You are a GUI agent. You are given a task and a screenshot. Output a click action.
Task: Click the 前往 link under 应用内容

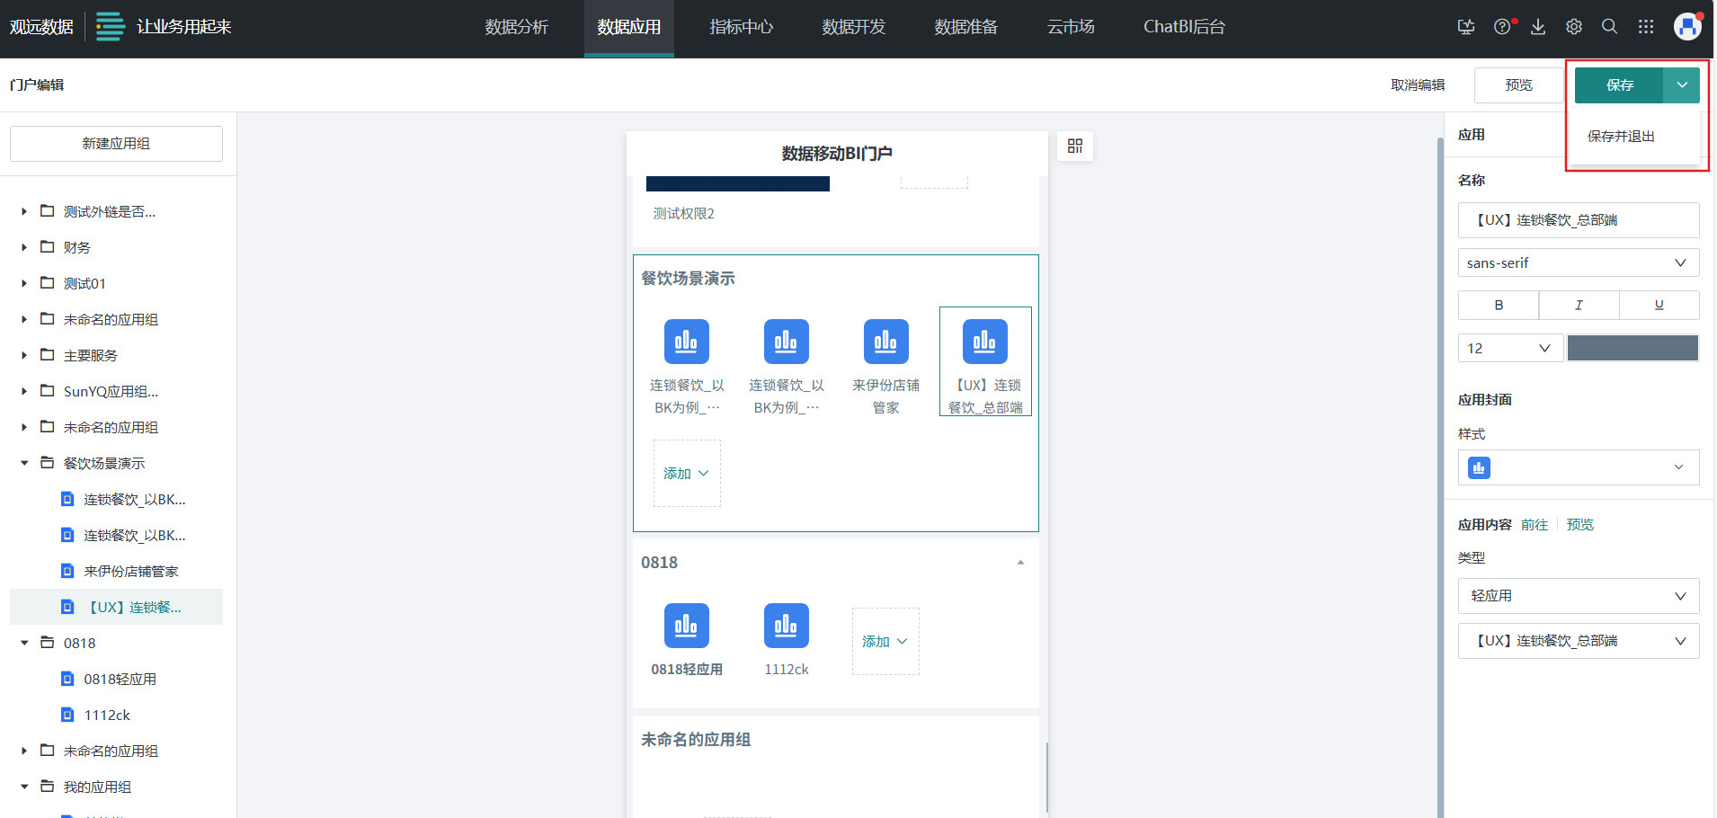pos(1535,524)
